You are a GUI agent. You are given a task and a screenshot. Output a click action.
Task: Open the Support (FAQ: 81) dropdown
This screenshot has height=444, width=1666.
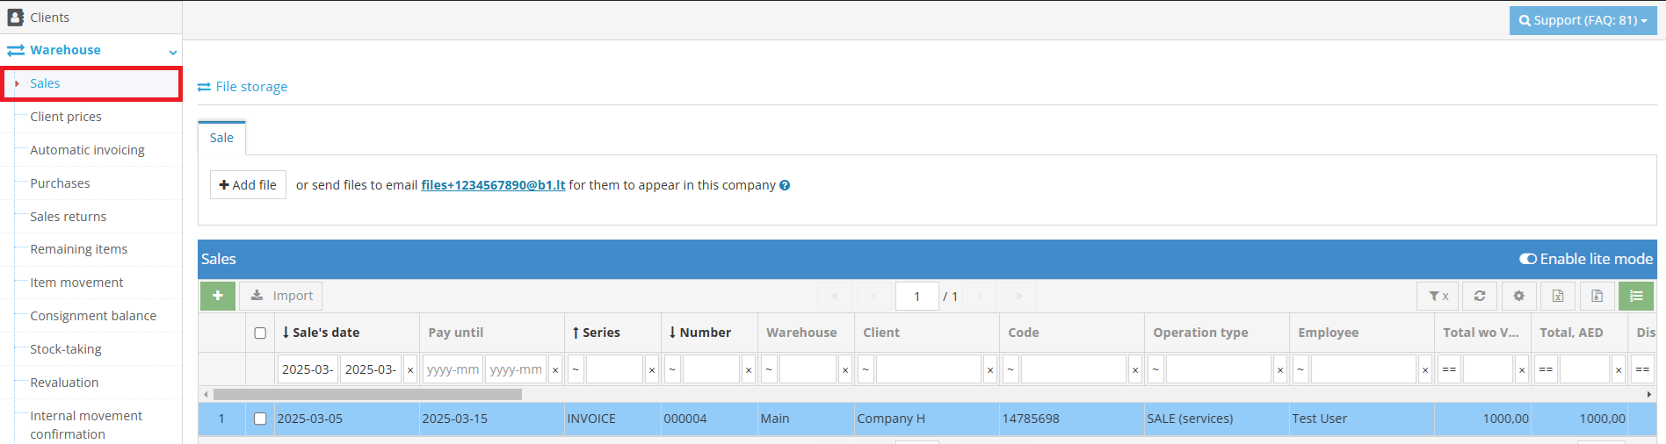click(1583, 20)
